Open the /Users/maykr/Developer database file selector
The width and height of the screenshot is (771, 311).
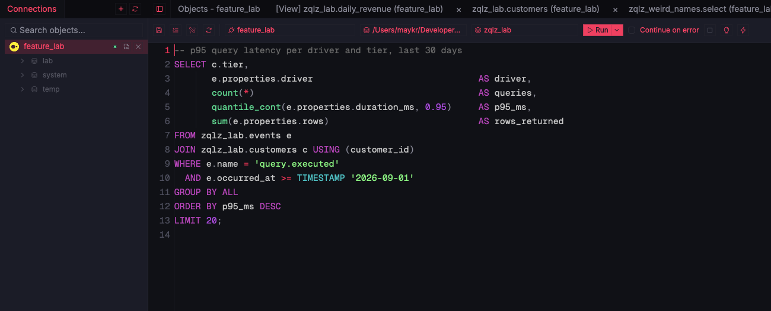[x=412, y=30]
